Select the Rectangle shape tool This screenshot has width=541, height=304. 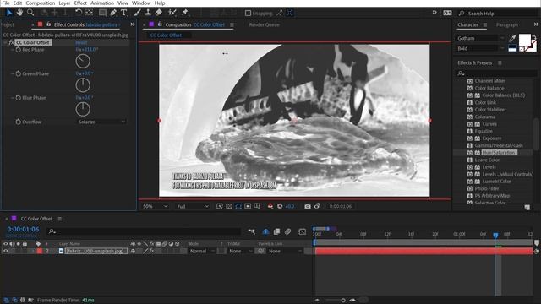(102, 13)
